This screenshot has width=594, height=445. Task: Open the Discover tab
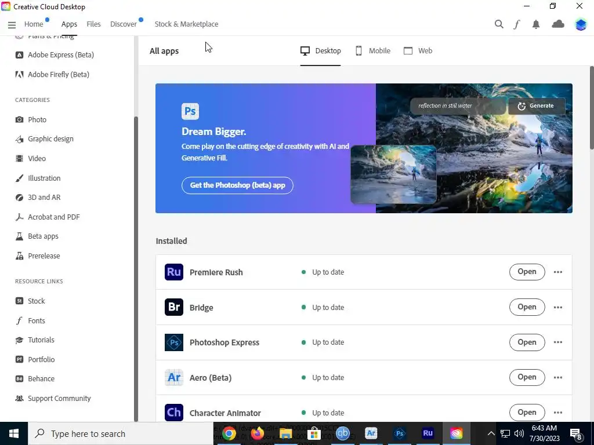click(124, 24)
